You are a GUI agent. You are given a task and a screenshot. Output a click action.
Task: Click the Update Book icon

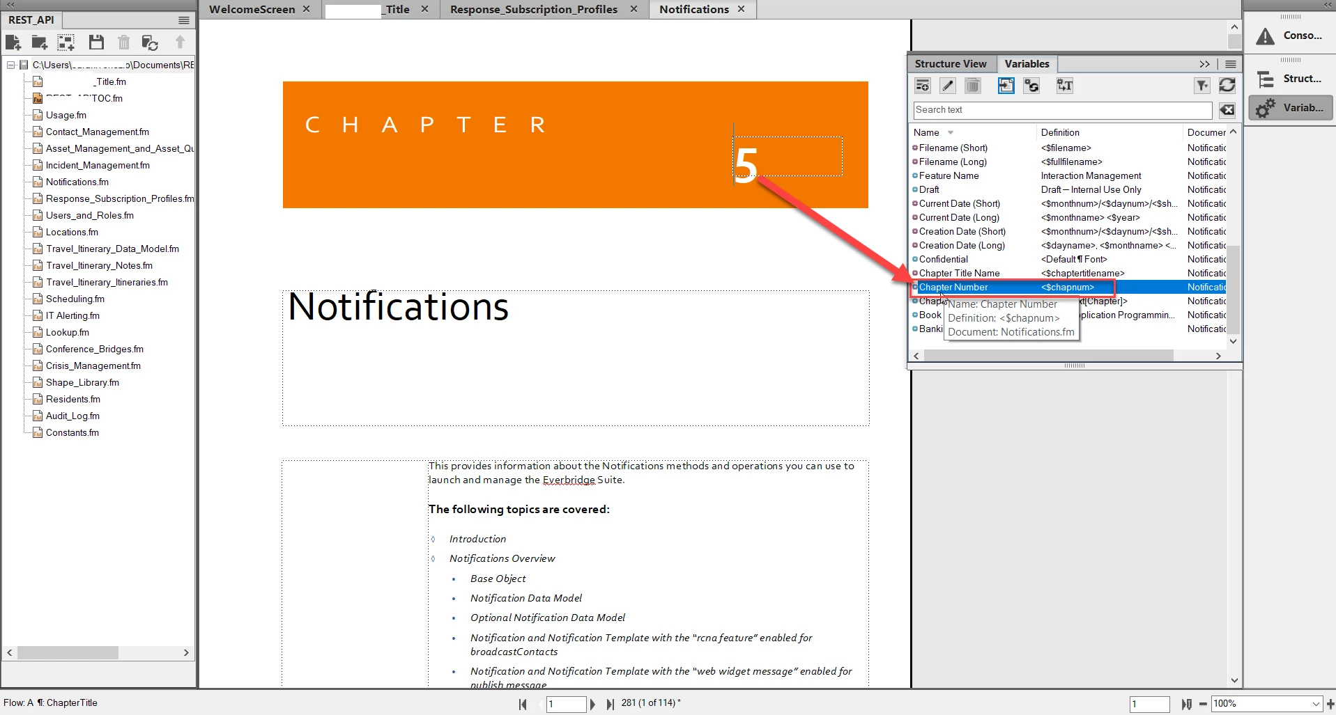coord(150,42)
